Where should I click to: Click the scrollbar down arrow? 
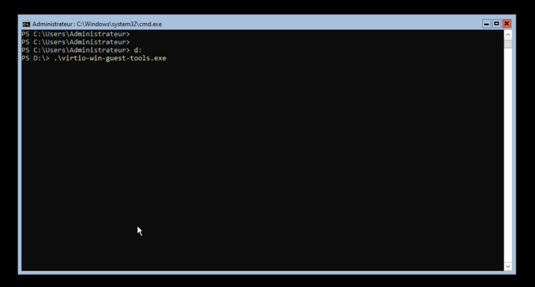click(x=508, y=266)
